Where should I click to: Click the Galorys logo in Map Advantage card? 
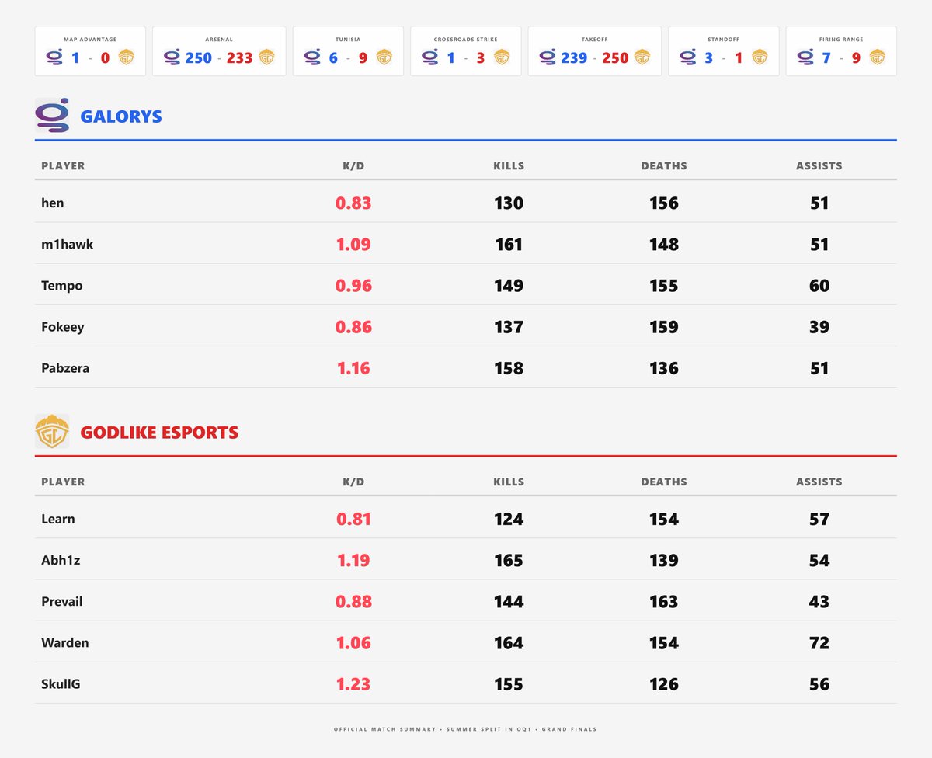click(x=54, y=57)
